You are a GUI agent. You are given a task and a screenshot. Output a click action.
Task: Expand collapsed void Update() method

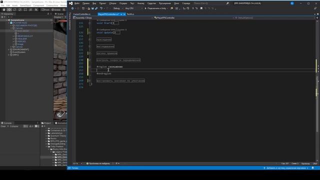coord(89,32)
